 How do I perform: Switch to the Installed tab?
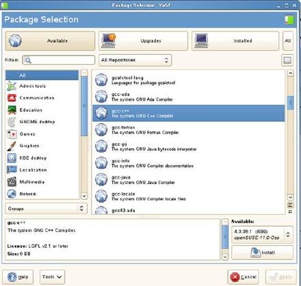click(x=235, y=41)
